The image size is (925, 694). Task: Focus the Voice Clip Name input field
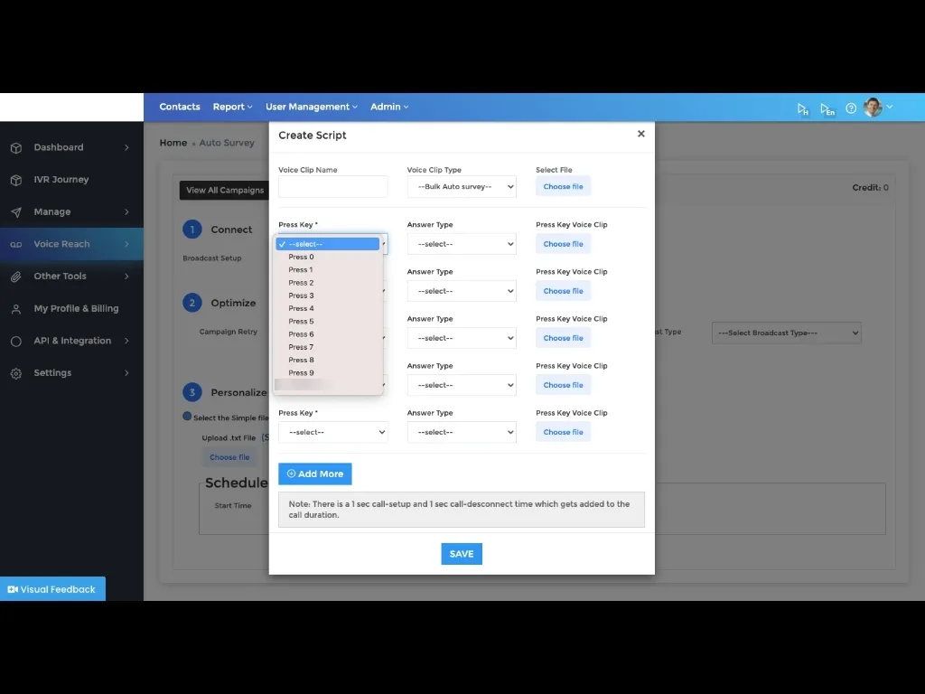(332, 186)
